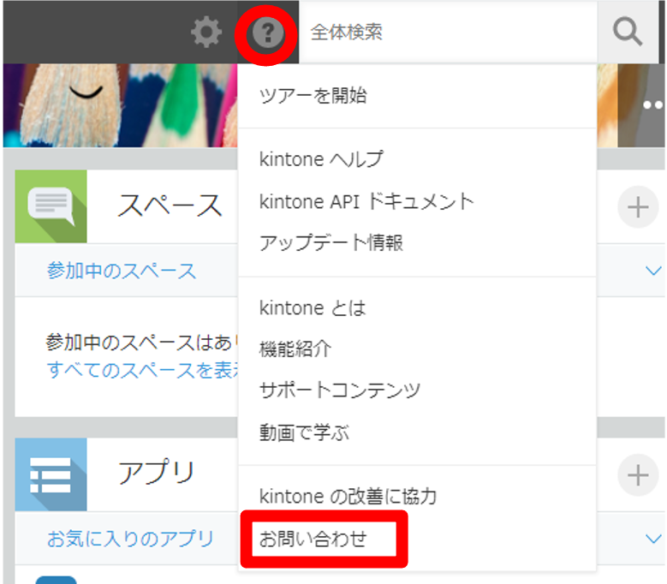Select サポートコンテンツ in help menu
The image size is (667, 584).
[340, 391]
